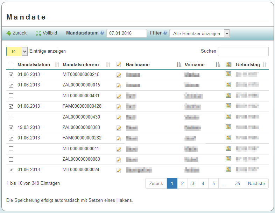Click the help icon next to Mandatsdatum
This screenshot has height=213, width=275.
(102, 33)
